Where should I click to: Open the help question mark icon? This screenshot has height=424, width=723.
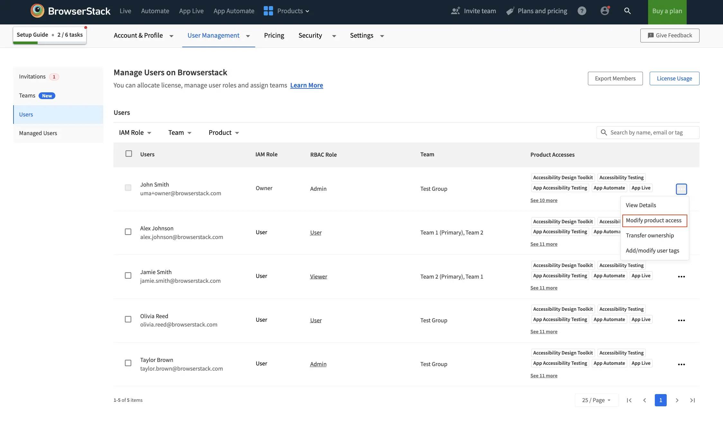click(x=582, y=11)
